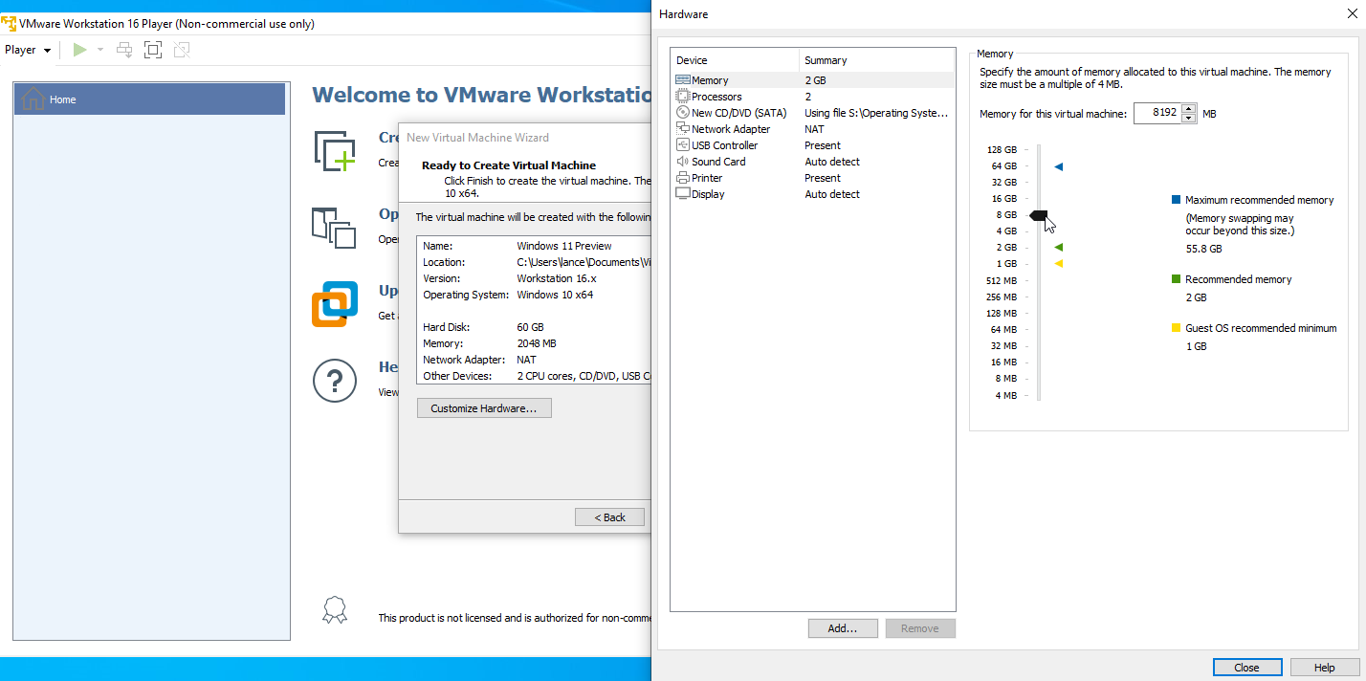Select the USB Controller device row
Viewport: 1366px width, 681px height.
click(x=813, y=145)
